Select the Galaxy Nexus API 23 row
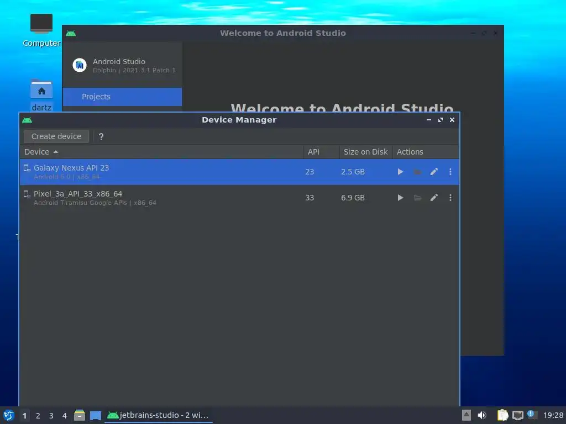The image size is (566, 424). click(x=239, y=172)
